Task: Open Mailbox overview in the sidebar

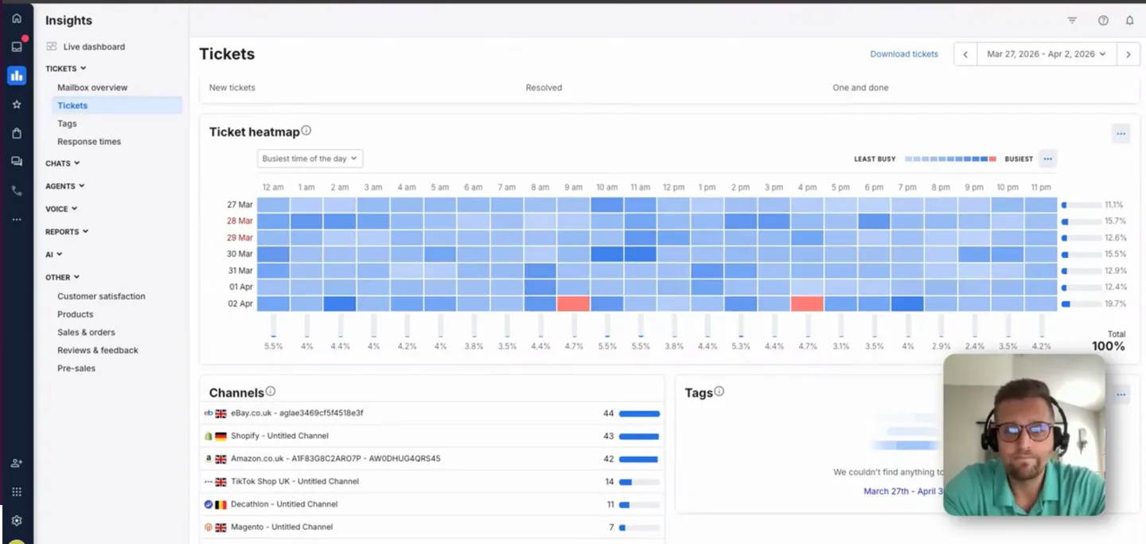Action: [x=92, y=88]
